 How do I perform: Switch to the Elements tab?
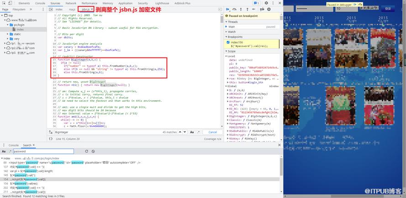[x=24, y=3]
